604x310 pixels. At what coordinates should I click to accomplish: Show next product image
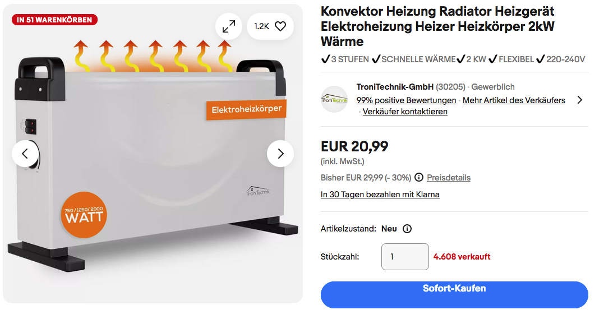click(x=280, y=154)
